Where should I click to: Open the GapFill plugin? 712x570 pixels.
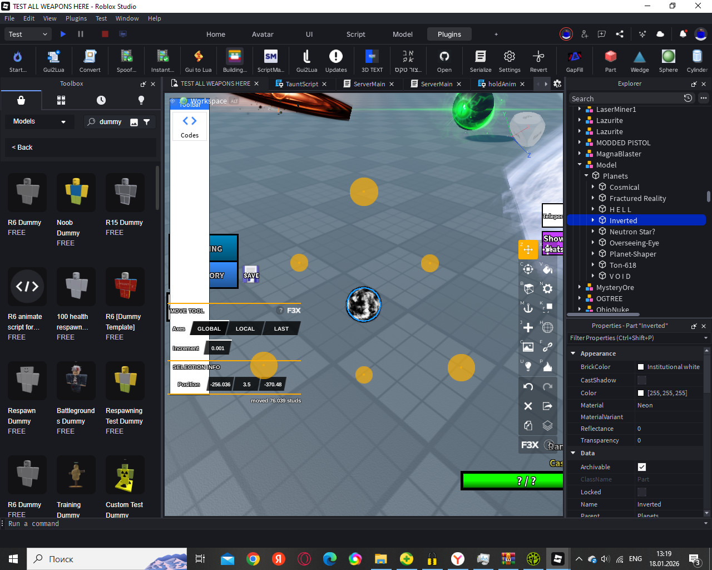click(575, 61)
